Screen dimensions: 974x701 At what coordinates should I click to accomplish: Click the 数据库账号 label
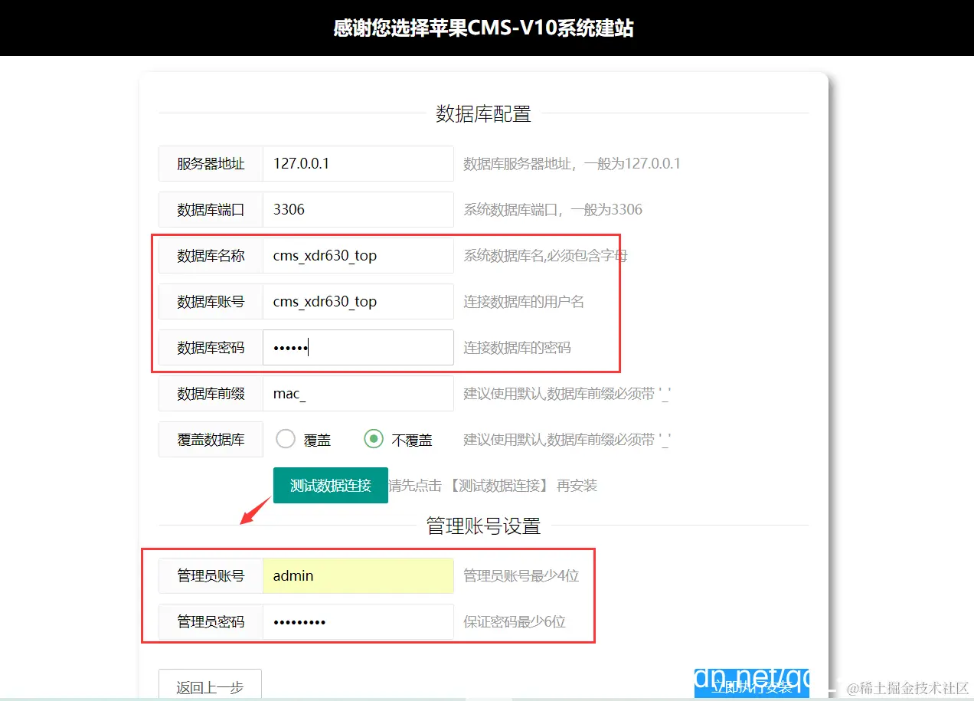(x=211, y=301)
